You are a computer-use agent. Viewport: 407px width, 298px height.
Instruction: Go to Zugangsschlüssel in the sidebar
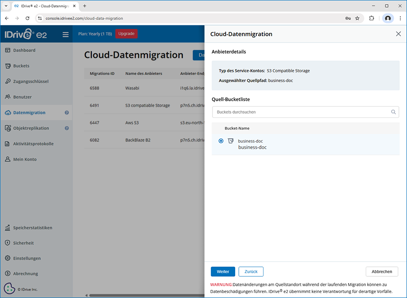pyautogui.click(x=31, y=81)
